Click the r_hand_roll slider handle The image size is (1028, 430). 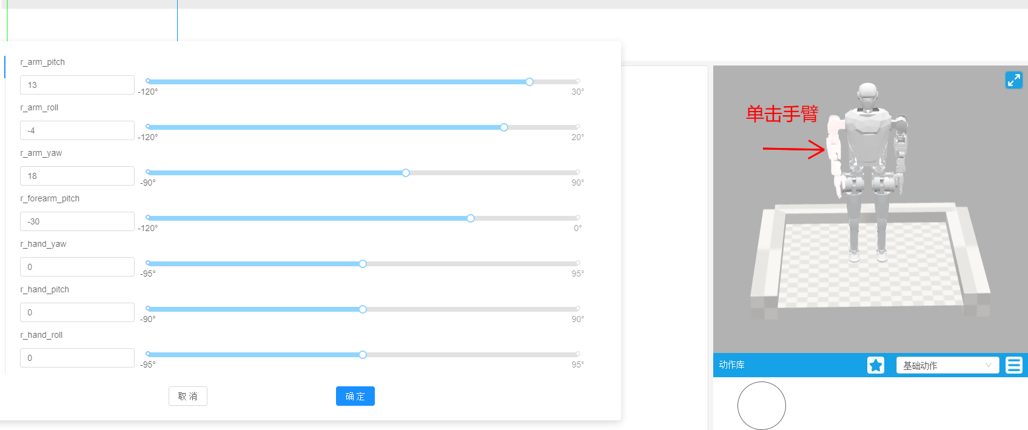[x=363, y=355]
